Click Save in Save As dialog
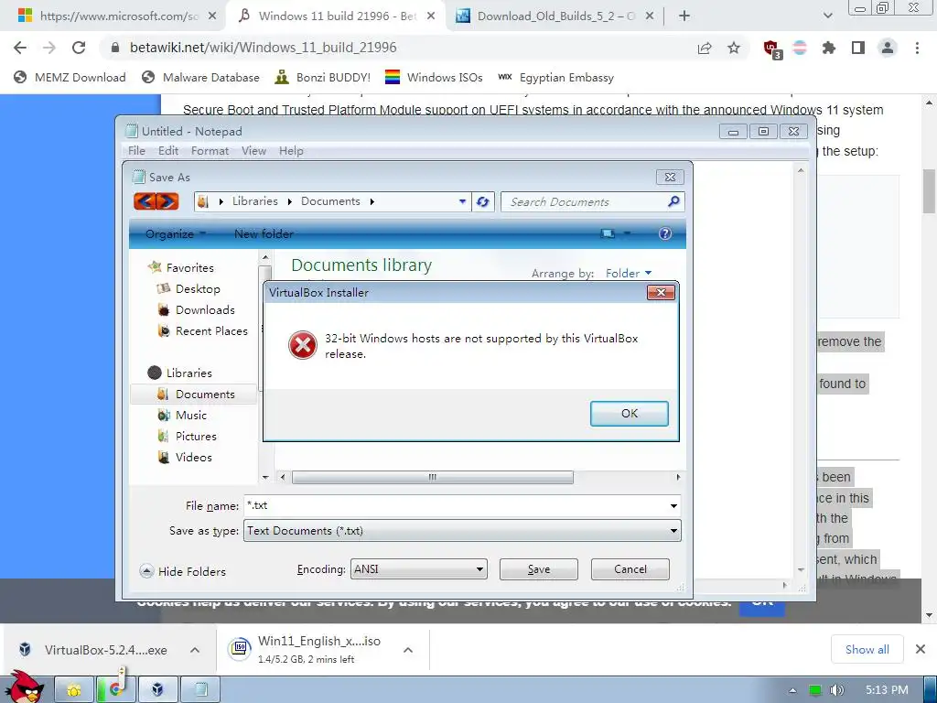Screen dimensions: 937x703 [x=538, y=569]
